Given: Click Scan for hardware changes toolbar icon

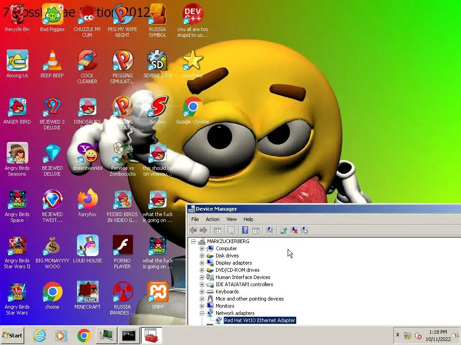Looking at the screenshot, I should point(270,230).
